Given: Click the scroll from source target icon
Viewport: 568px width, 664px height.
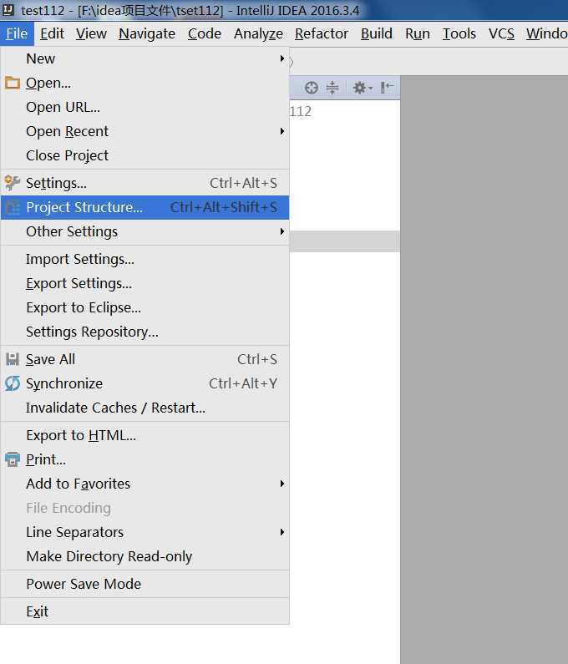Looking at the screenshot, I should [x=312, y=88].
